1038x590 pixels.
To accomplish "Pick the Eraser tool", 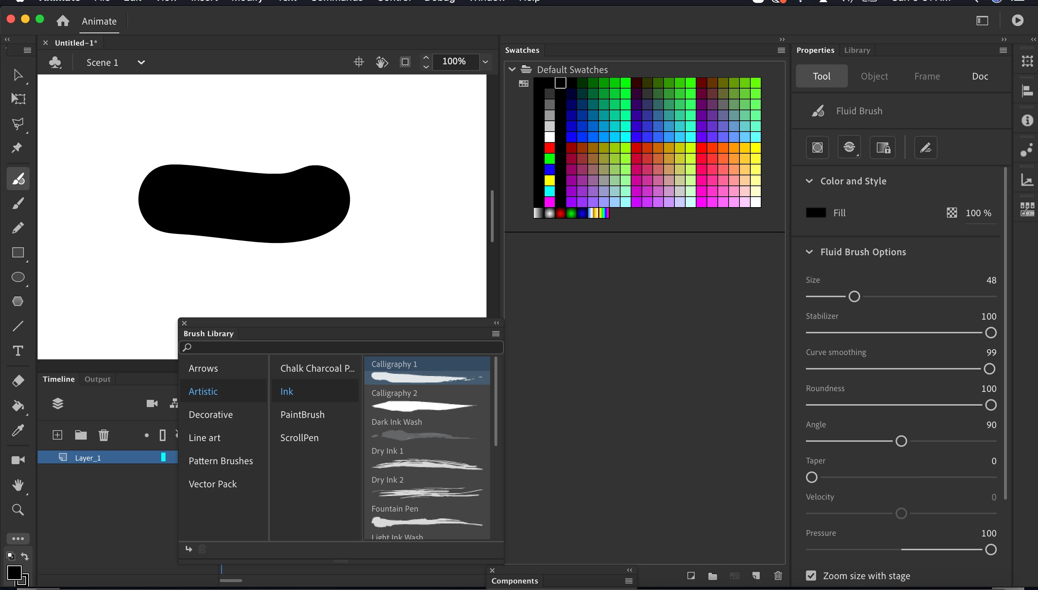I will 18,381.
